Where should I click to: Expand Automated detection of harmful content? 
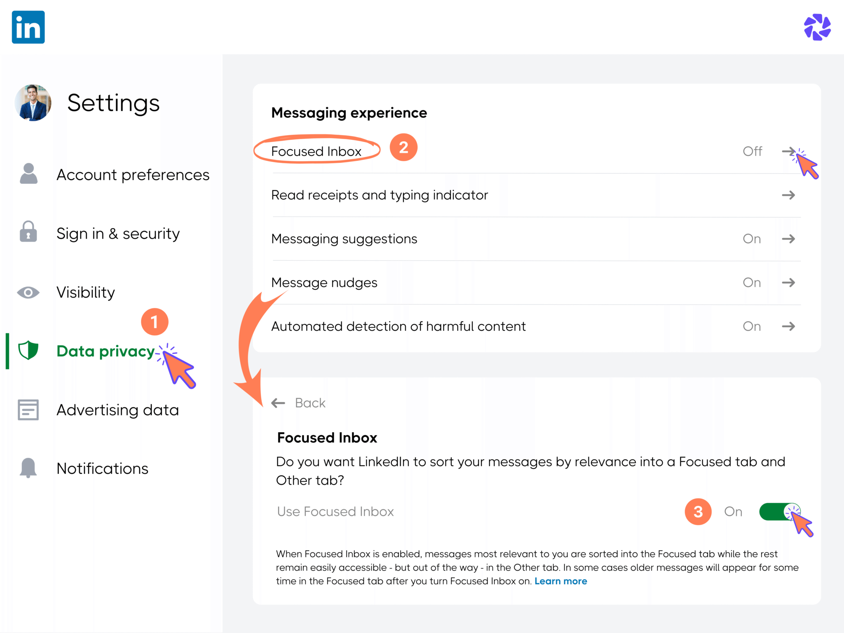click(789, 326)
